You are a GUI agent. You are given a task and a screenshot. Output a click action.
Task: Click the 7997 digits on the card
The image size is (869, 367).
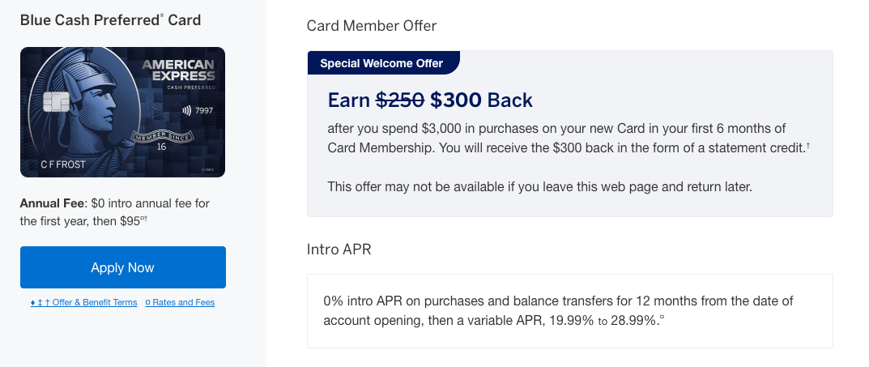coord(204,110)
